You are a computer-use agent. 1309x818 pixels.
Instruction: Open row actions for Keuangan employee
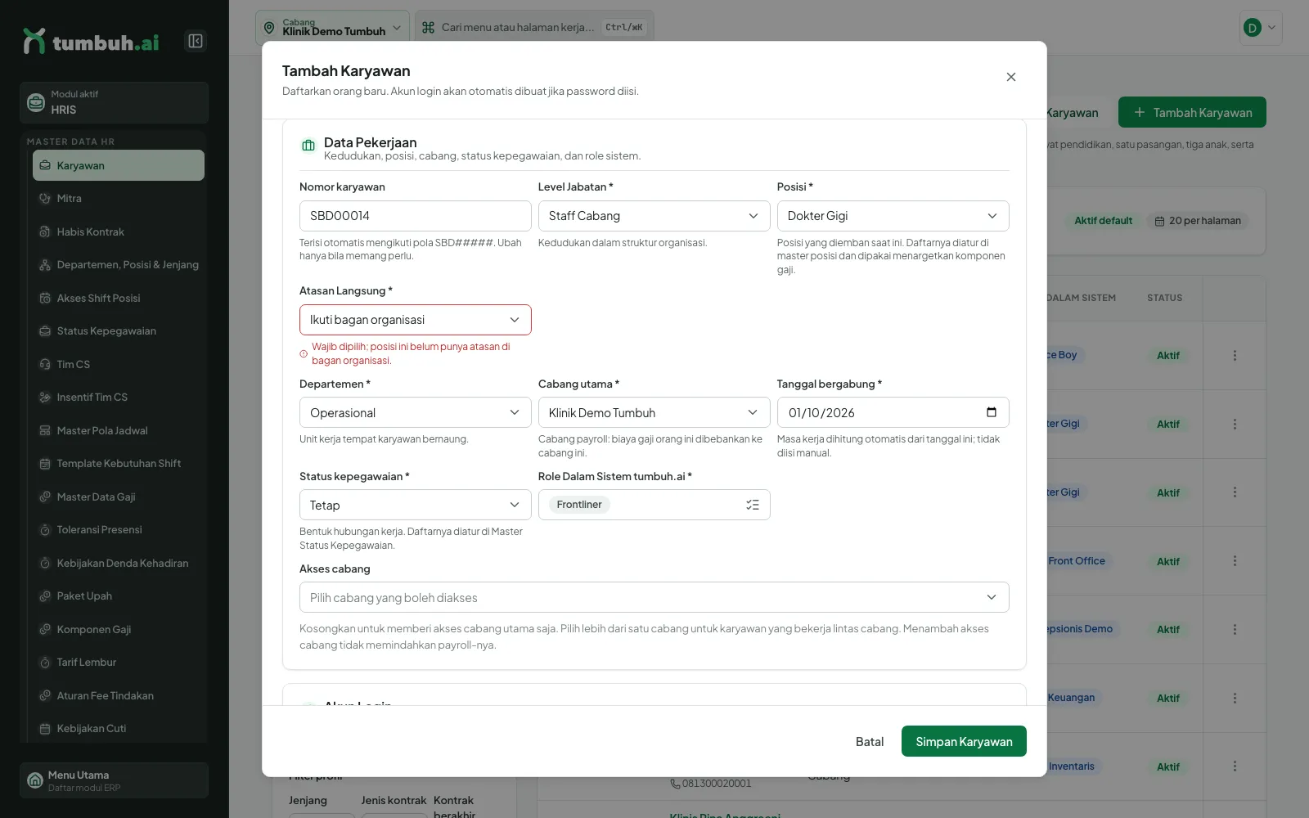click(1235, 698)
